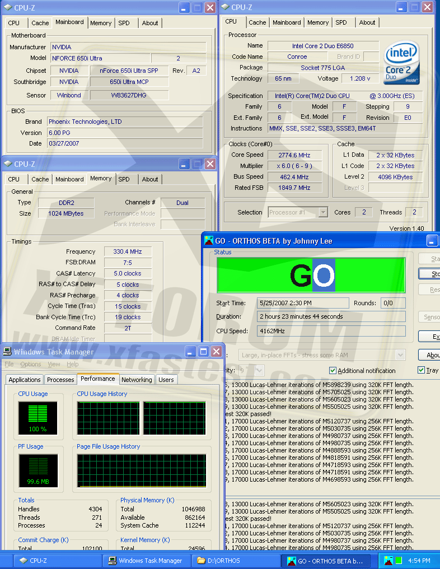The width and height of the screenshot is (440, 569).
Task: Click the Intel Core 2 Duo E6850 name
Action: (x=323, y=46)
